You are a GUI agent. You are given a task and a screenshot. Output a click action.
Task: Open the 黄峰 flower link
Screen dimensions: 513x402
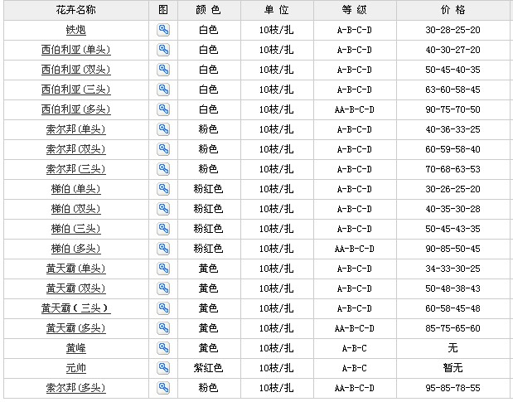point(76,348)
